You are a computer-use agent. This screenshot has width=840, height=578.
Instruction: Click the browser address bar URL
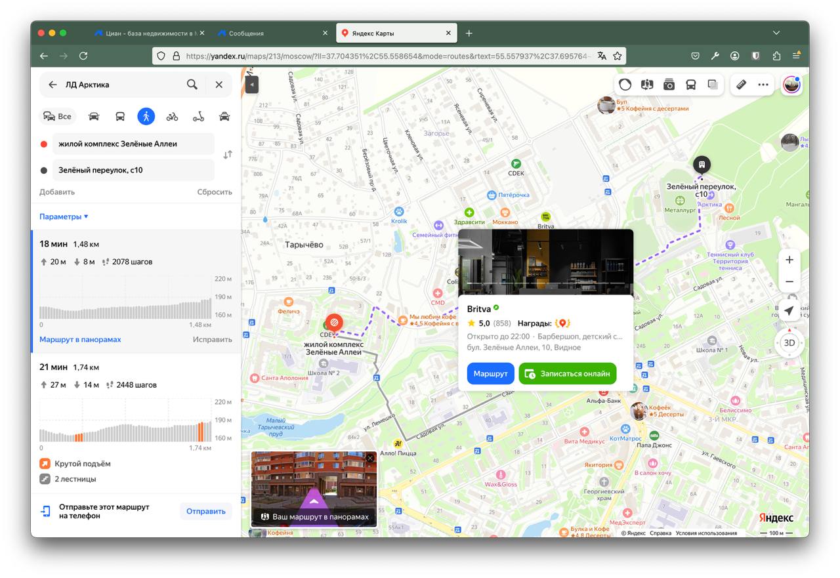(x=388, y=56)
